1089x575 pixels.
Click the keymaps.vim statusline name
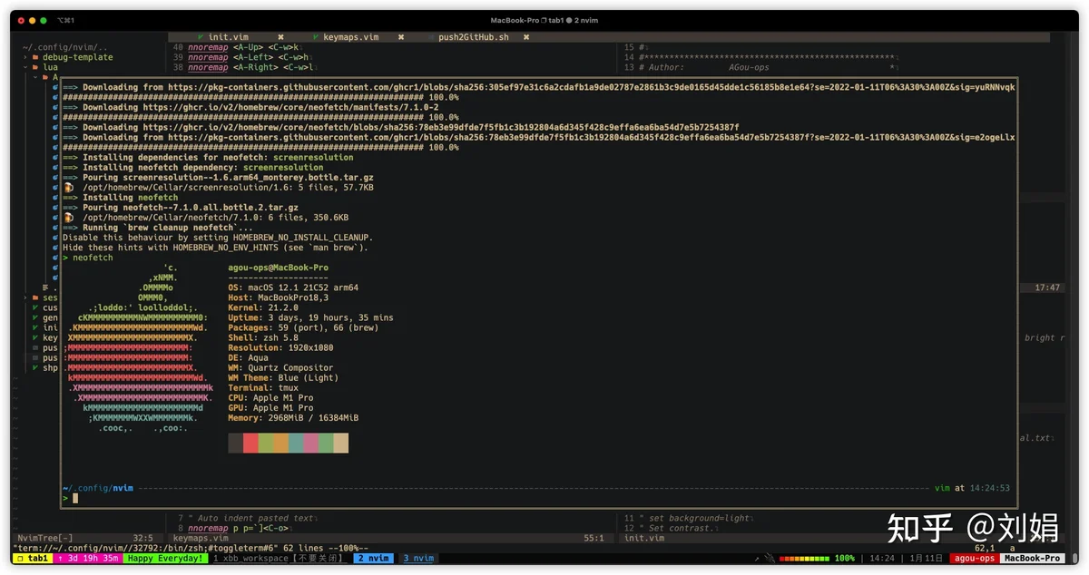201,538
